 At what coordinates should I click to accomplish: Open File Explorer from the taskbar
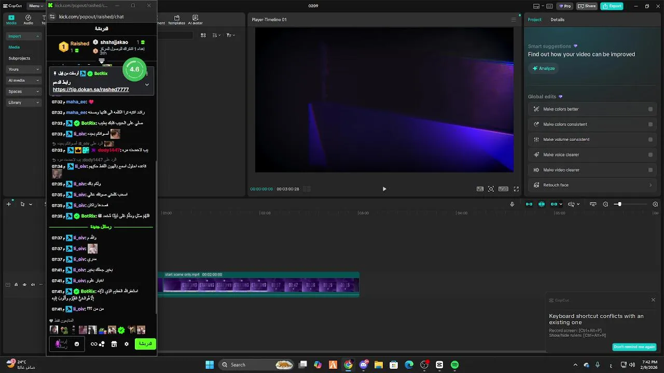(x=379, y=365)
